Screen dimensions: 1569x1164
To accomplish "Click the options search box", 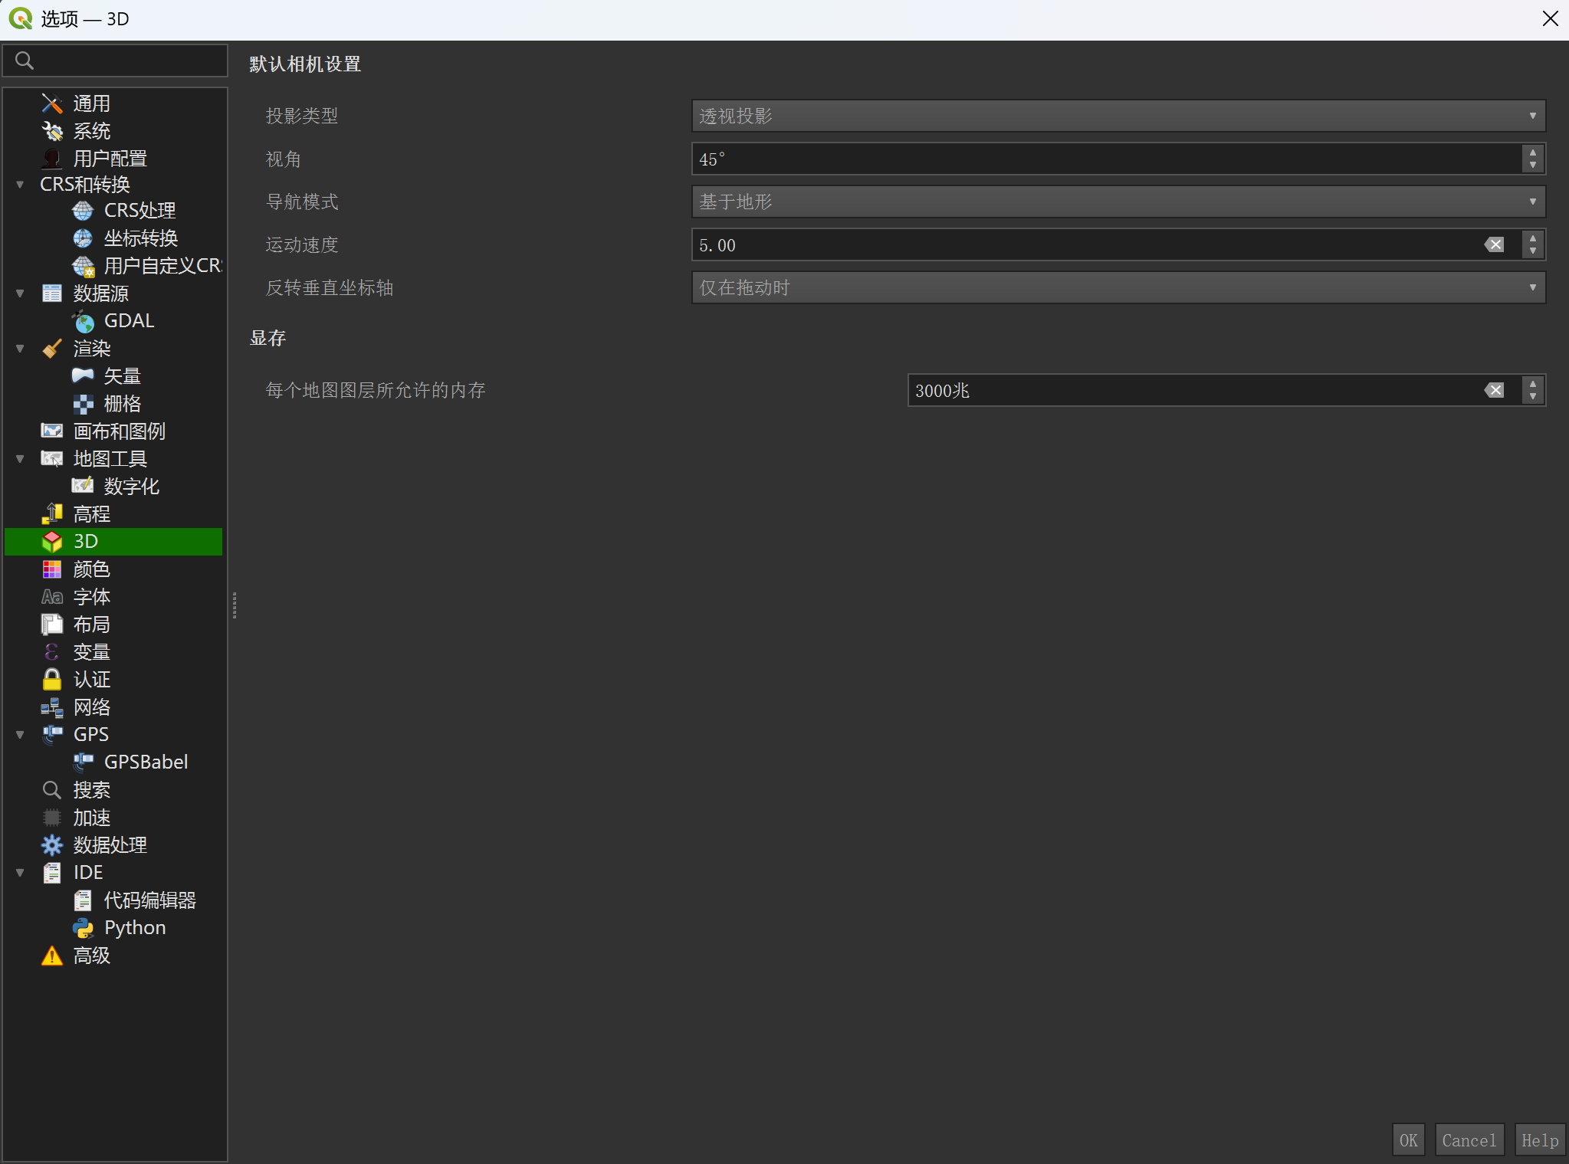I will [116, 61].
